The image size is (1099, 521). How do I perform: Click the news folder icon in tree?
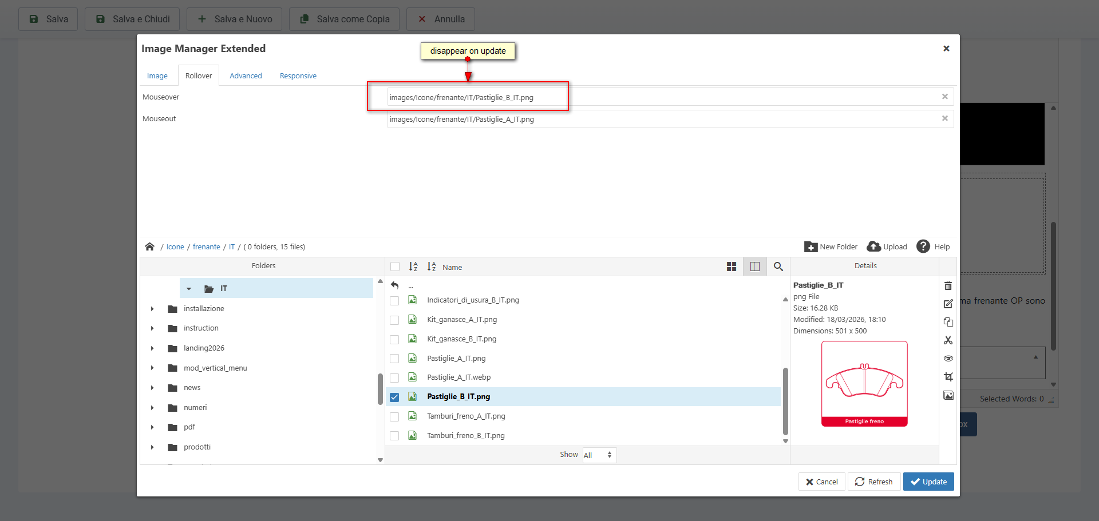coord(173,388)
